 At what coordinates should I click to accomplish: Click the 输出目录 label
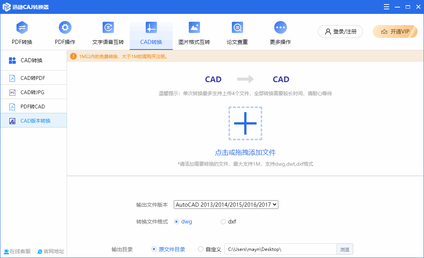pos(122,249)
